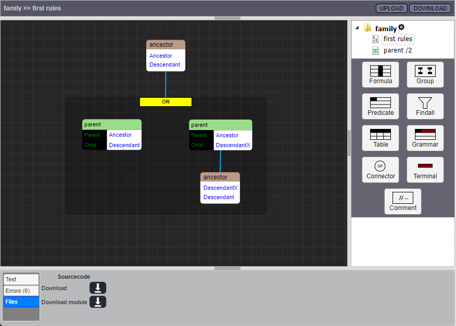The image size is (456, 326).
Task: Switch to the Test tab
Action: click(21, 279)
